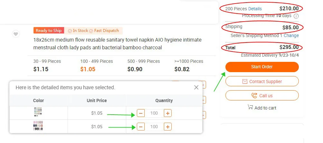Decrease quantity of second color variant
This screenshot has height=143, width=323.
click(141, 127)
